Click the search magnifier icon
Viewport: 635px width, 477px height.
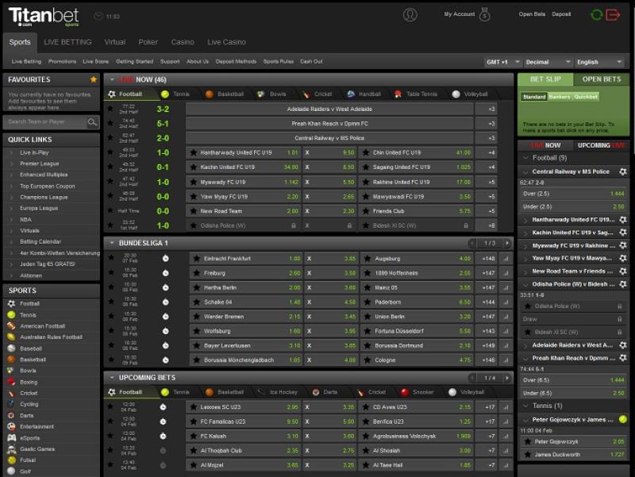[92, 122]
